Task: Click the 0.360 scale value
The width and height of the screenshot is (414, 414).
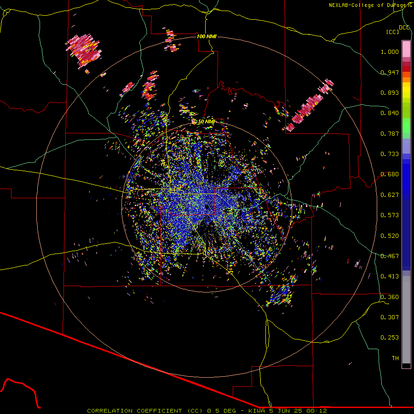Action: (x=390, y=297)
